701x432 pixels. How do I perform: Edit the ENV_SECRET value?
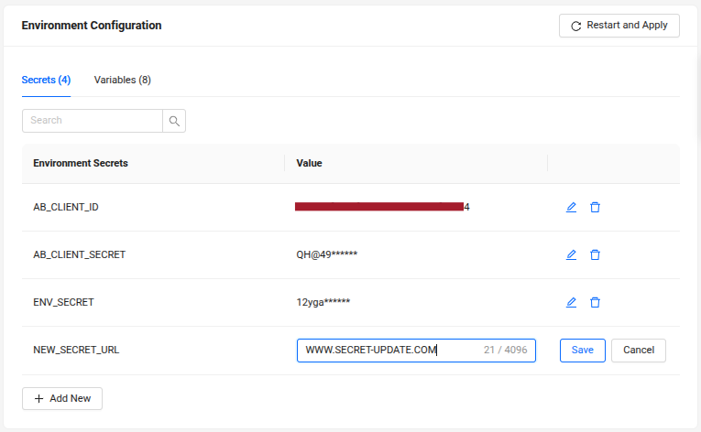pyautogui.click(x=571, y=302)
